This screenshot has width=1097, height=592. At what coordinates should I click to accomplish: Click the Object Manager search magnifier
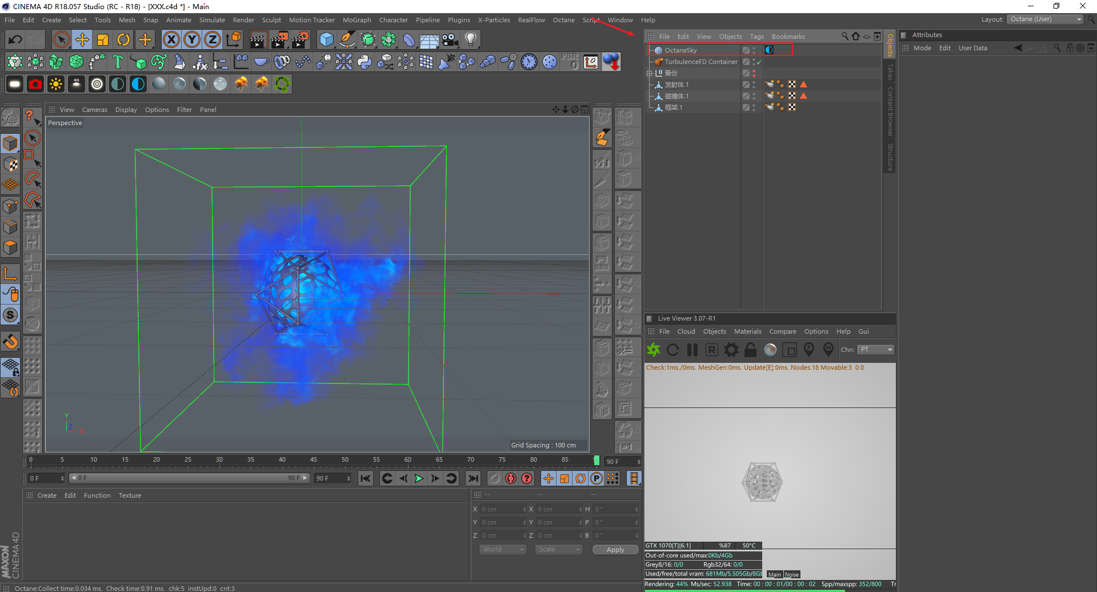click(x=845, y=36)
